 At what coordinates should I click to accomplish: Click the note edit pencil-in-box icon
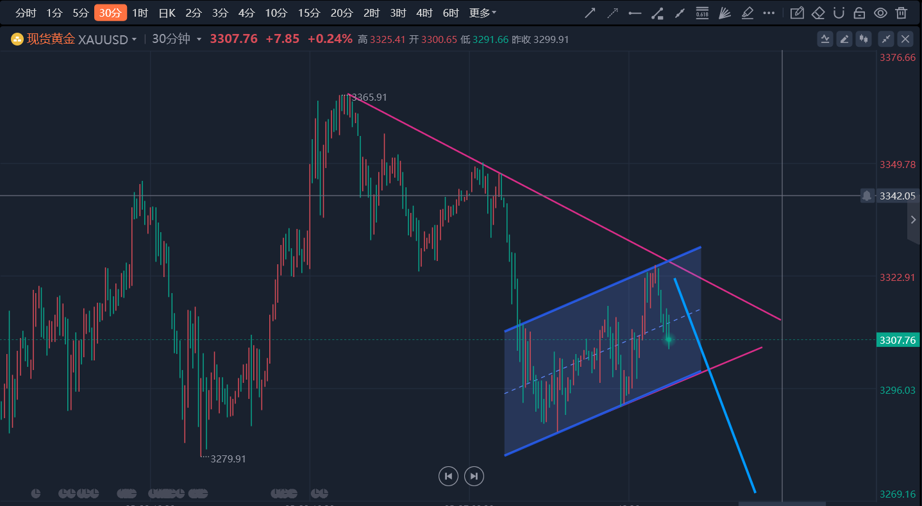click(x=797, y=13)
